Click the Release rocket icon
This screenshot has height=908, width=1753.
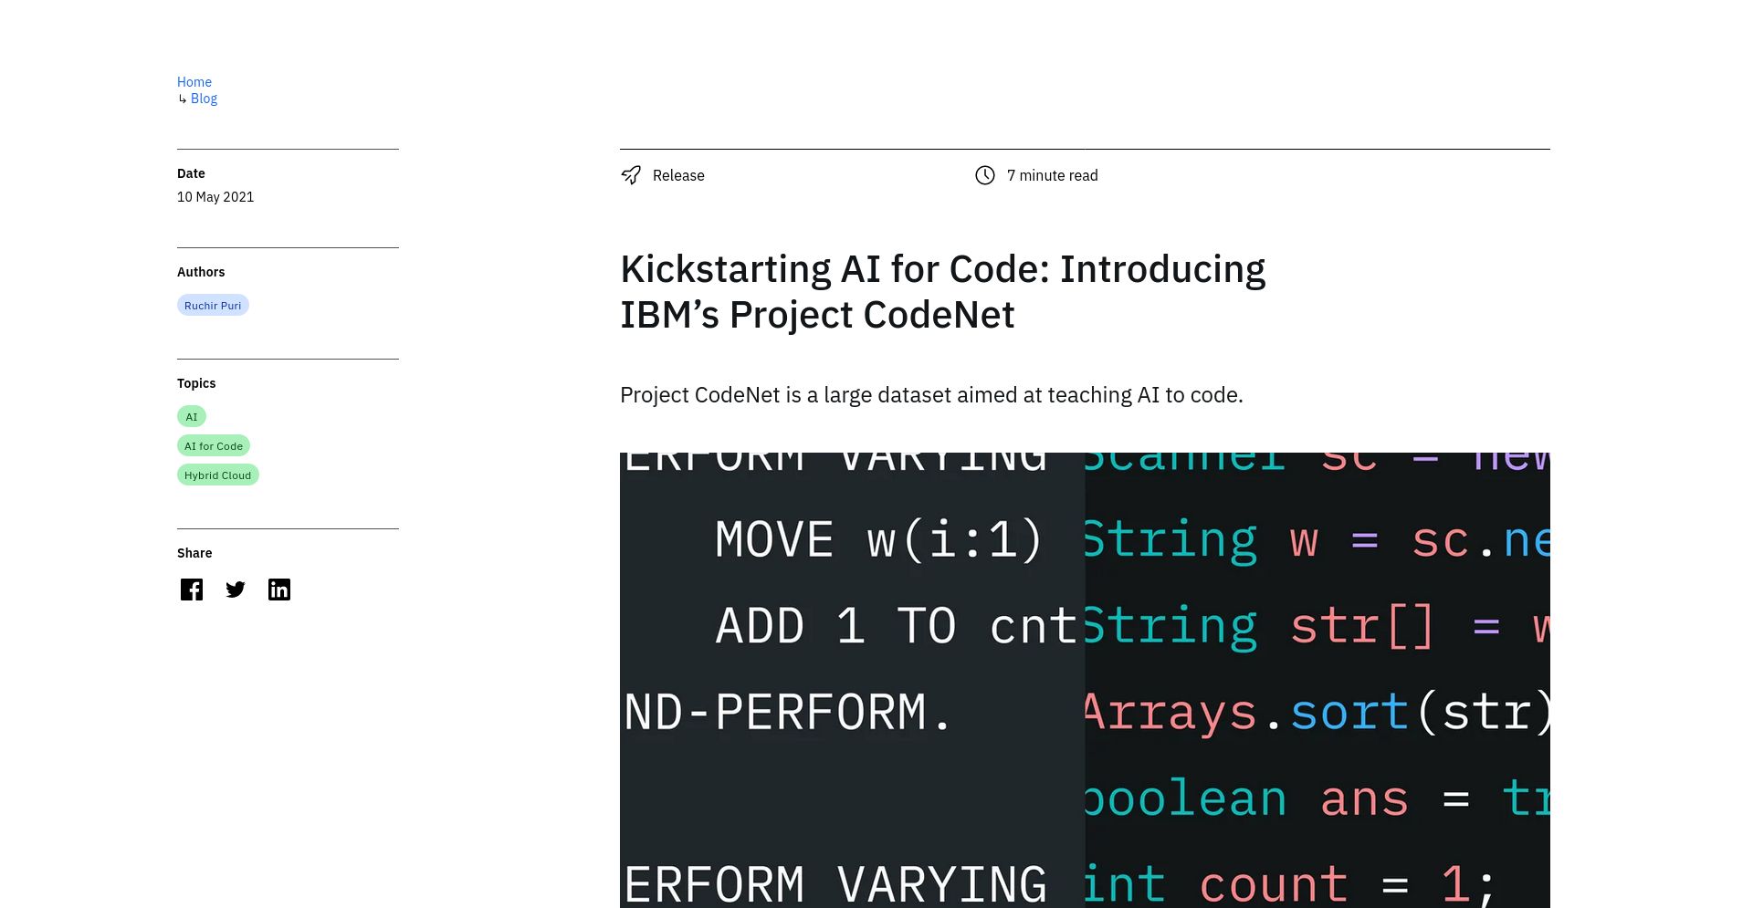[x=631, y=175]
